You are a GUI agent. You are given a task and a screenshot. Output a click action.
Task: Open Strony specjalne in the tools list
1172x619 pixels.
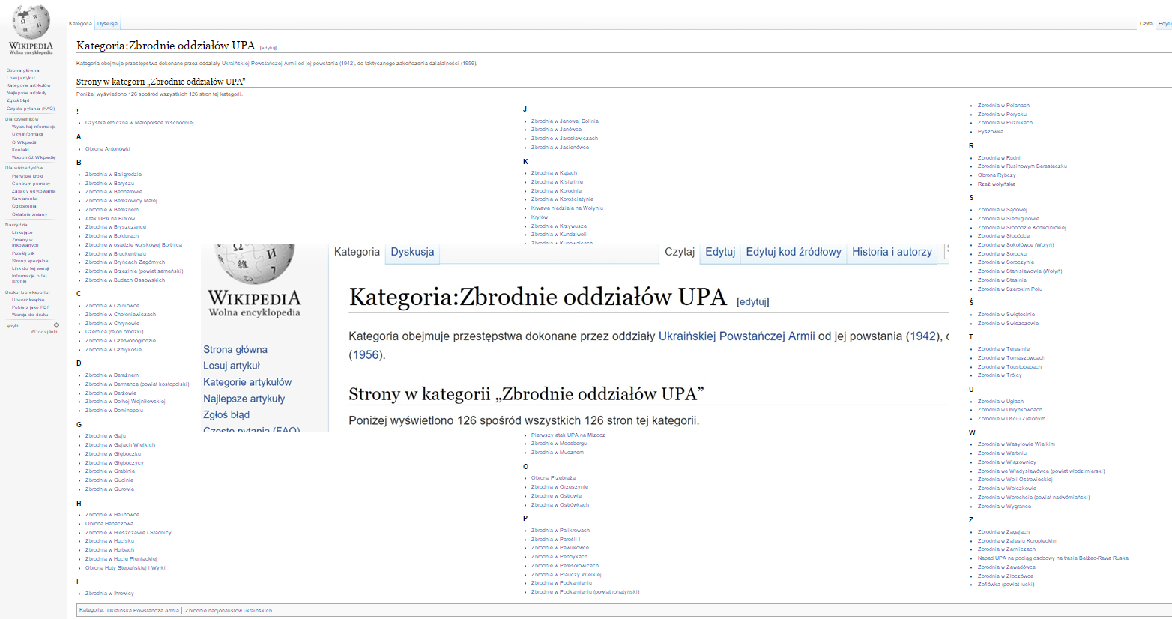click(30, 261)
